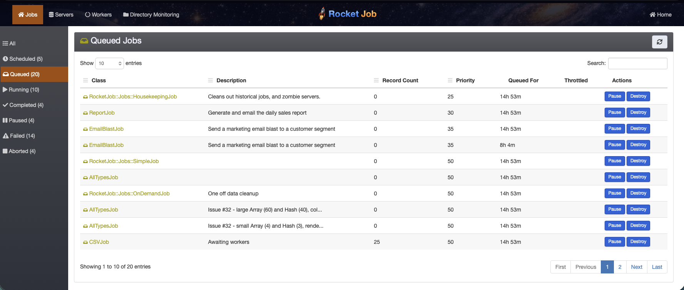
Task: Open the Jobs tab in top navigation
Action: [x=28, y=15]
